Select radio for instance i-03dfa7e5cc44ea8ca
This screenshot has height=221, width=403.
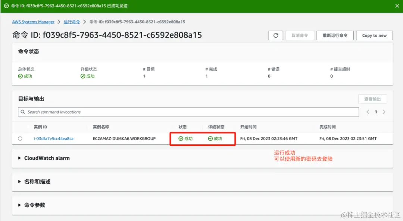point(20,138)
